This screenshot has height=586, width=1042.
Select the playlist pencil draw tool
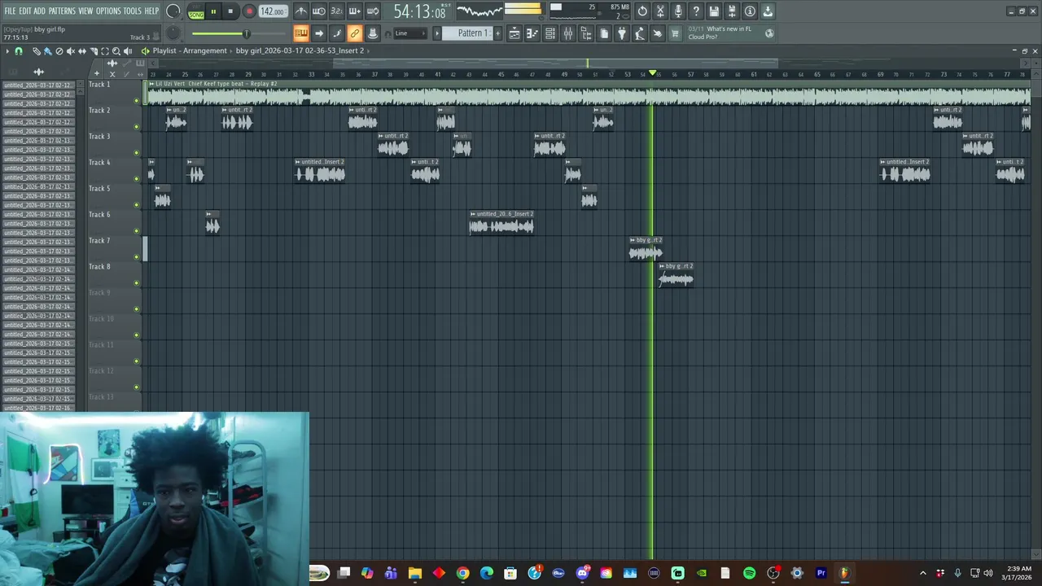37,51
